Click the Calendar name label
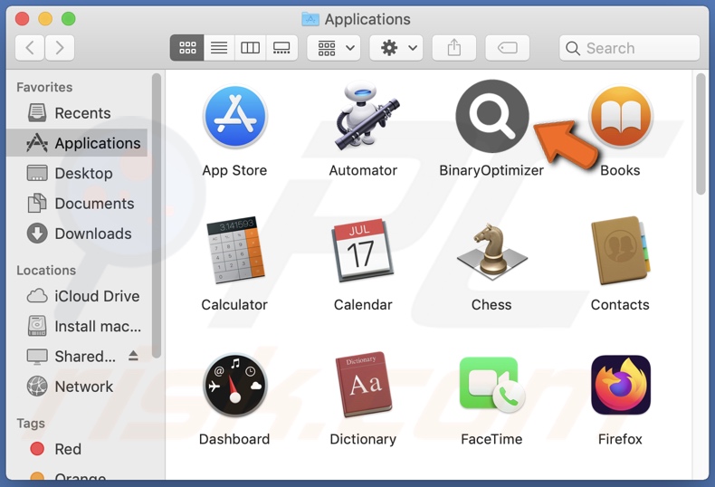Screen dimensions: 715x487 363,305
